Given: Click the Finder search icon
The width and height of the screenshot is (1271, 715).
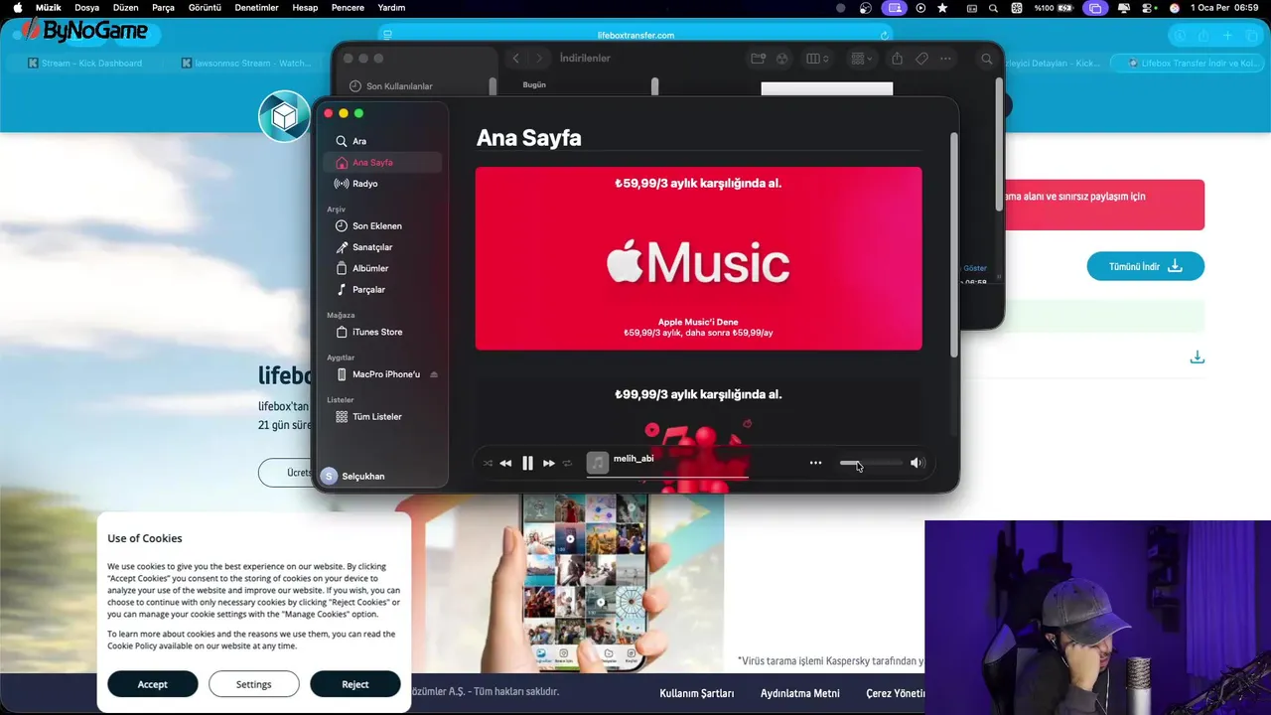Looking at the screenshot, I should pos(987,59).
